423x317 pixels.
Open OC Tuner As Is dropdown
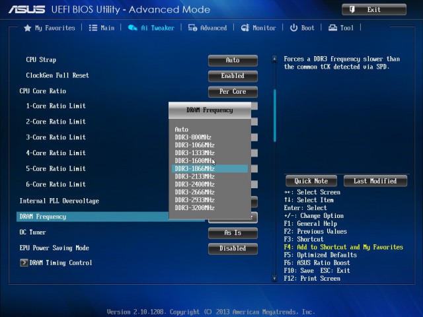point(233,233)
